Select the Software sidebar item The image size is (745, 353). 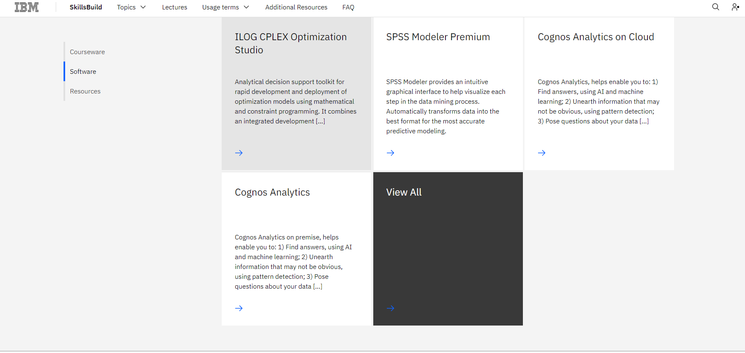pyautogui.click(x=83, y=71)
